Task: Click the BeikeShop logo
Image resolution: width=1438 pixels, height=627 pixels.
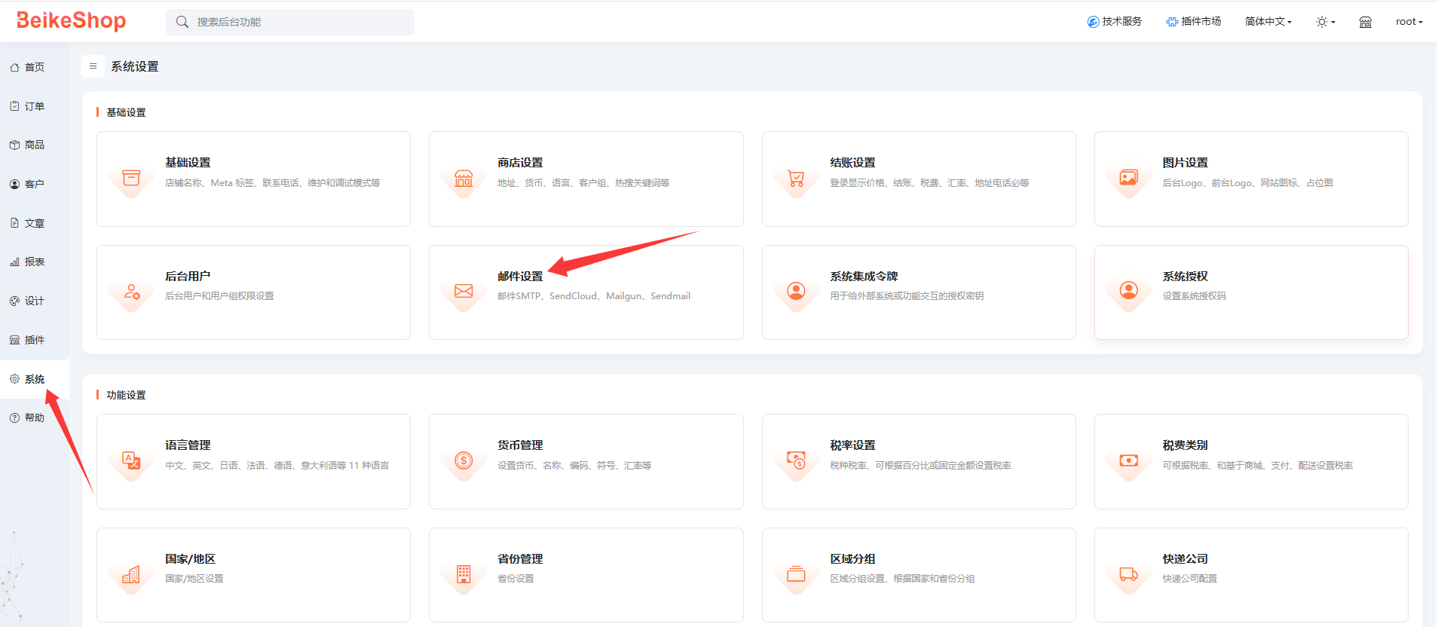Action: 72,21
